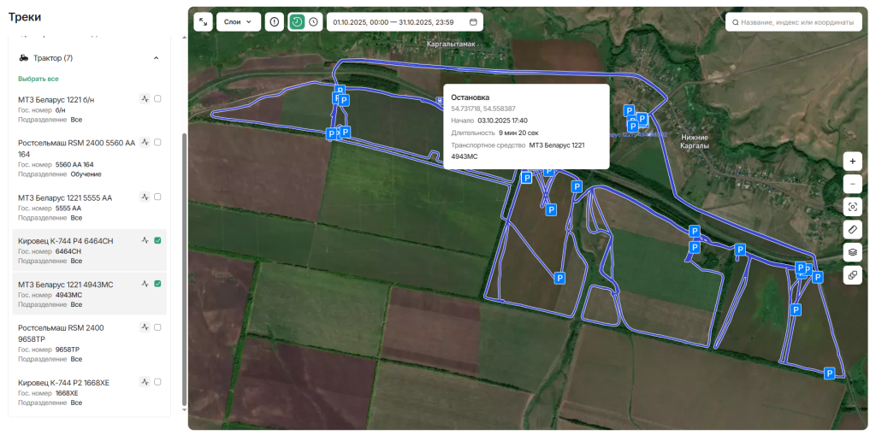Zoom out on the map
The height and width of the screenshot is (441, 876).
coord(852,184)
